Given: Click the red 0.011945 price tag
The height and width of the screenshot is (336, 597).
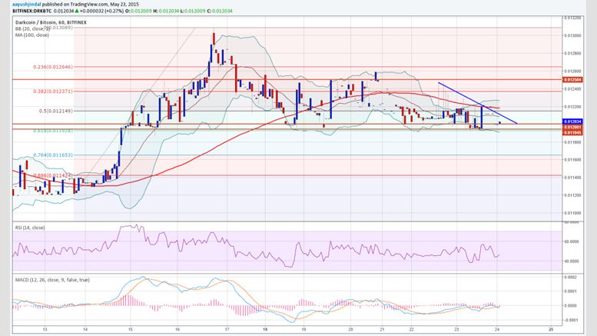Looking at the screenshot, I should pyautogui.click(x=572, y=132).
